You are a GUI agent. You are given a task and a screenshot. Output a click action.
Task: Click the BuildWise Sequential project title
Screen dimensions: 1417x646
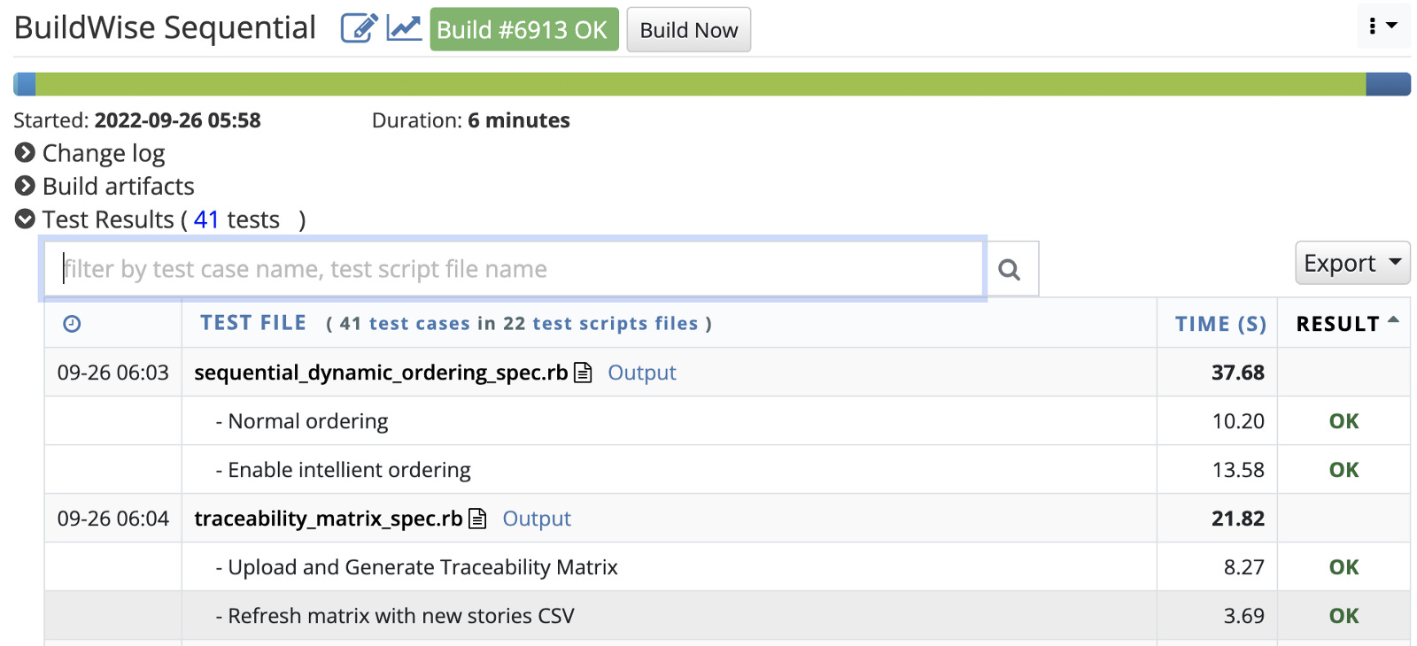[165, 27]
